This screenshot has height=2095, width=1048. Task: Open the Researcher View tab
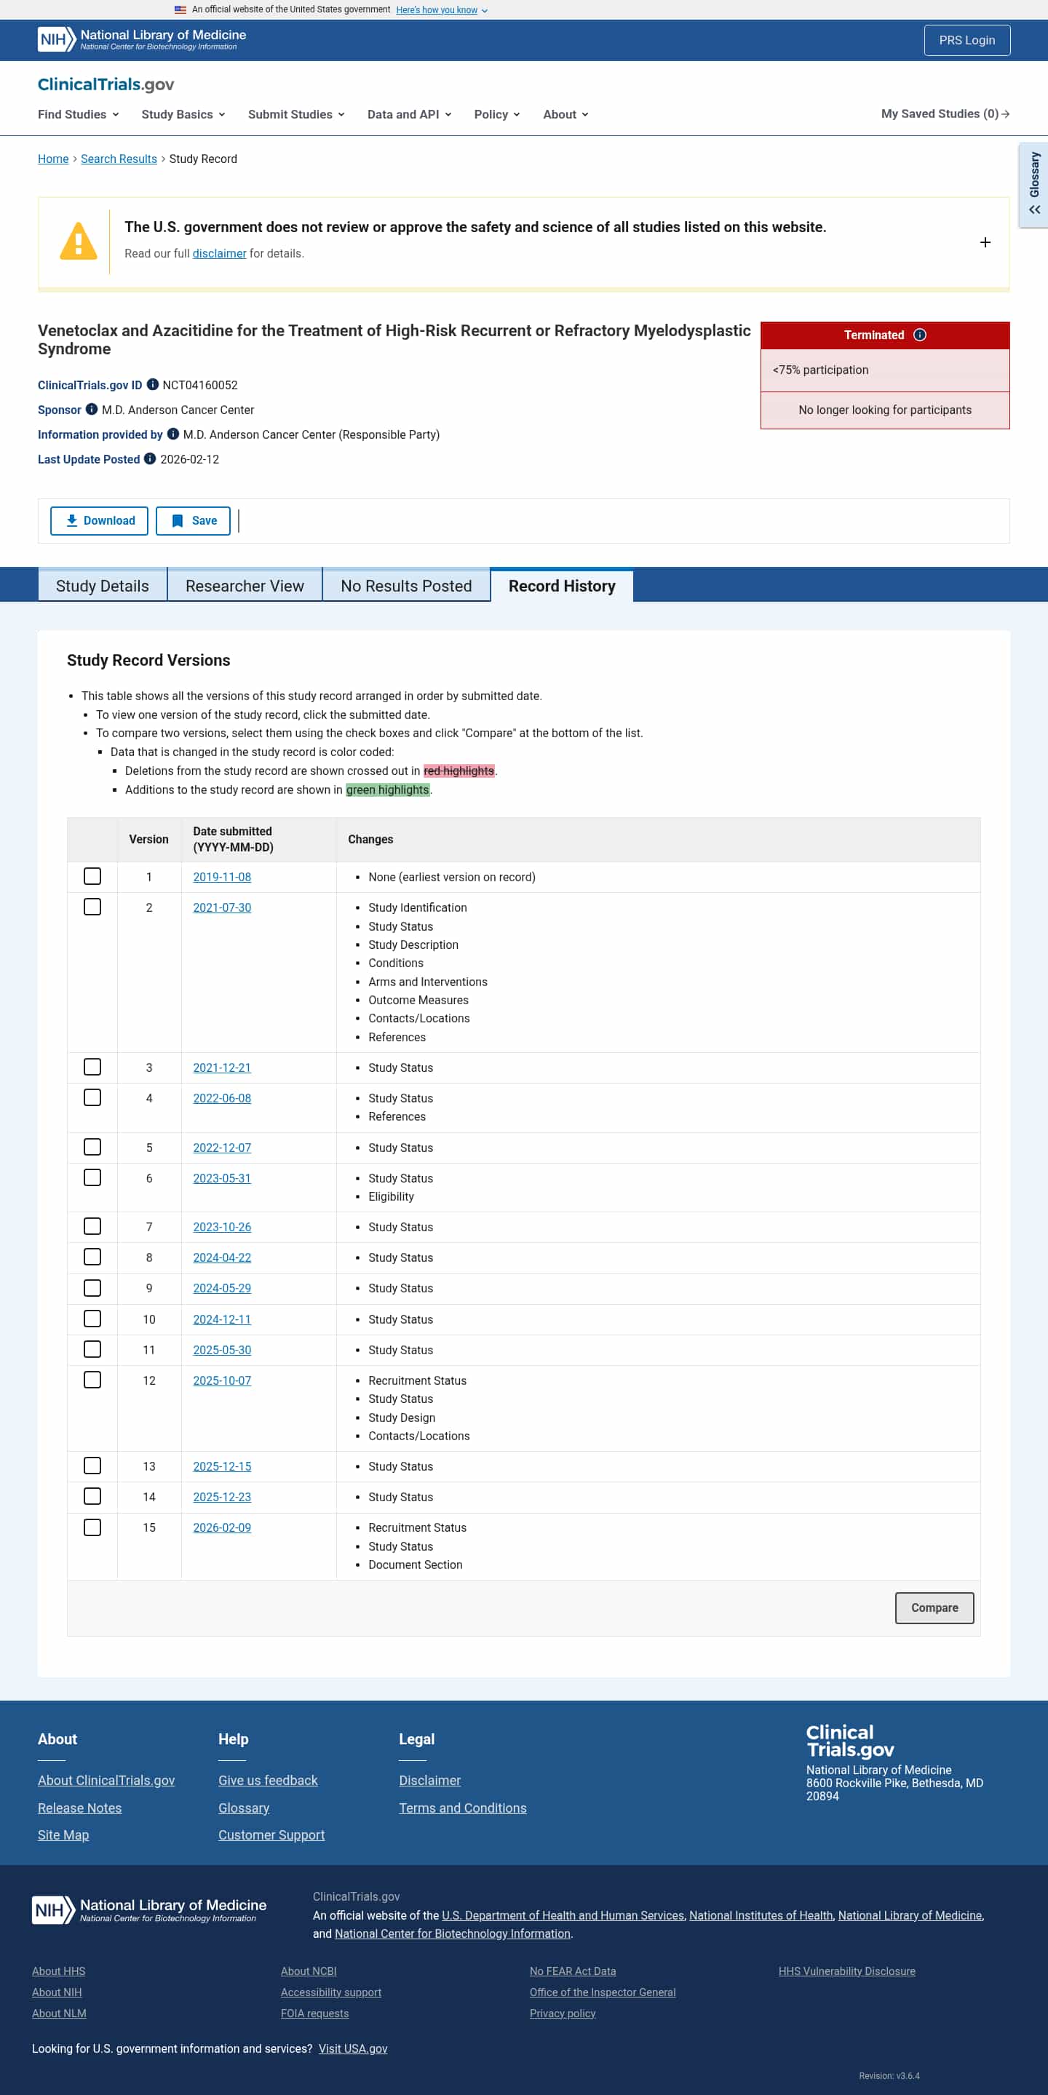point(245,586)
